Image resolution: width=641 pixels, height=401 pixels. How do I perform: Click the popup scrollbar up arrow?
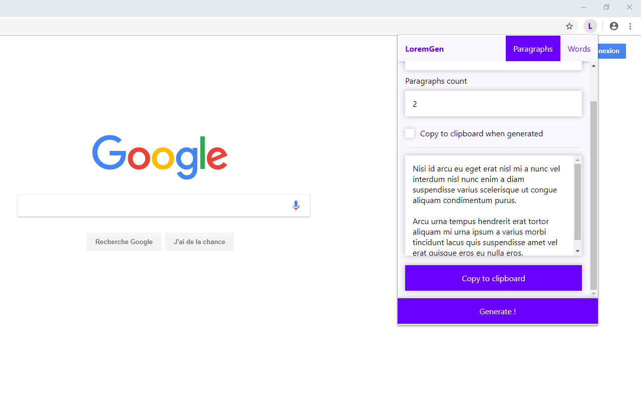coord(594,66)
